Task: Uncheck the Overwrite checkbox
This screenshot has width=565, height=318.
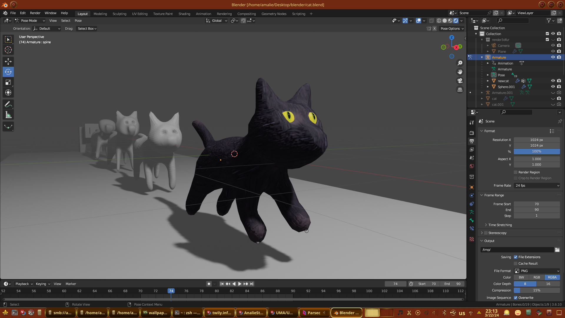Action: [516, 298]
